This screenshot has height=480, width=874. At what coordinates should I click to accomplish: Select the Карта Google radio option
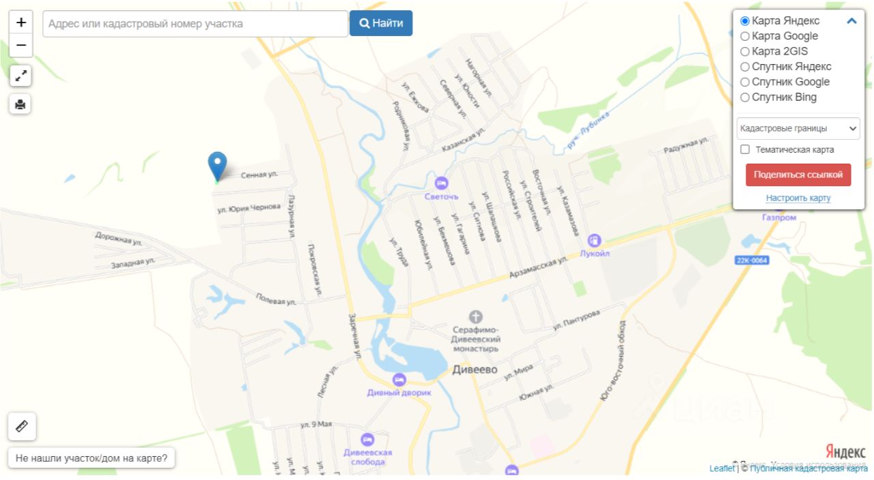[745, 36]
